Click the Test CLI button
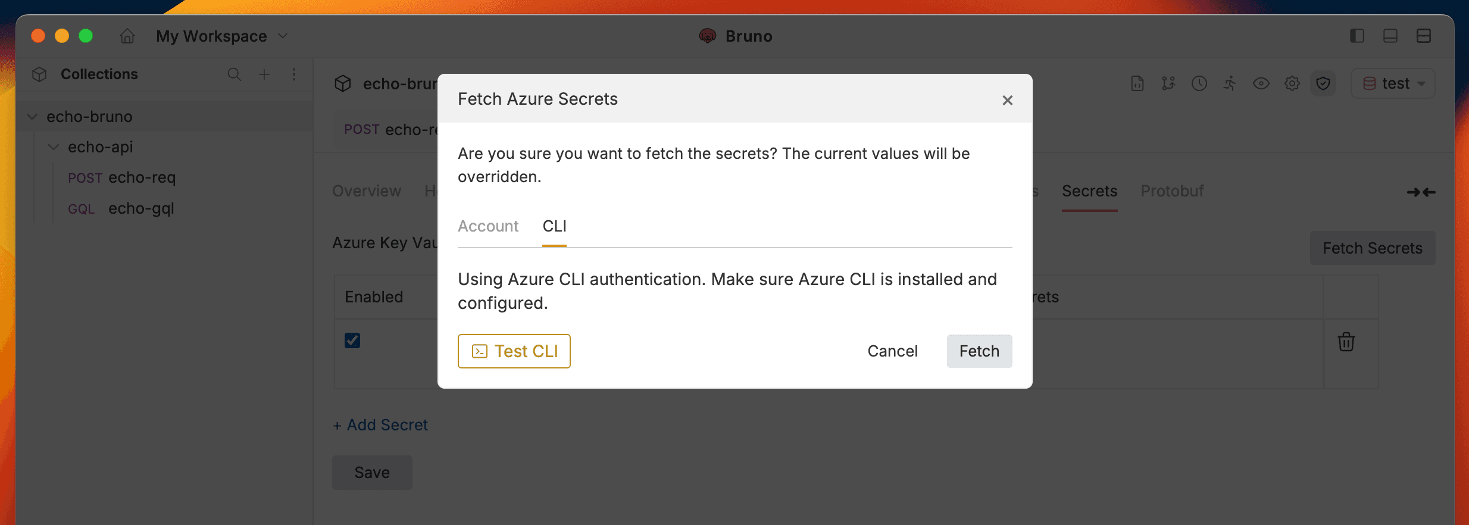 [x=513, y=351]
